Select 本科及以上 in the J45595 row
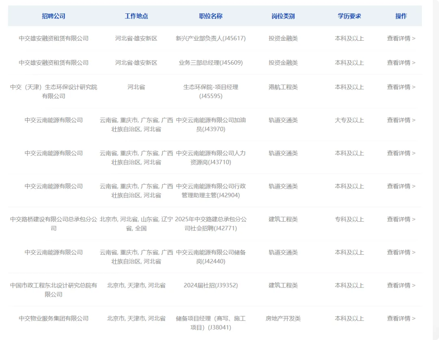Screen dimensions: 439x340 click(x=349, y=87)
